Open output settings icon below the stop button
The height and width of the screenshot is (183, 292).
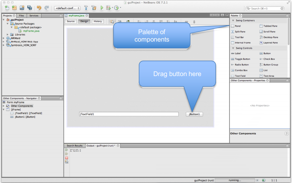coord(67,162)
